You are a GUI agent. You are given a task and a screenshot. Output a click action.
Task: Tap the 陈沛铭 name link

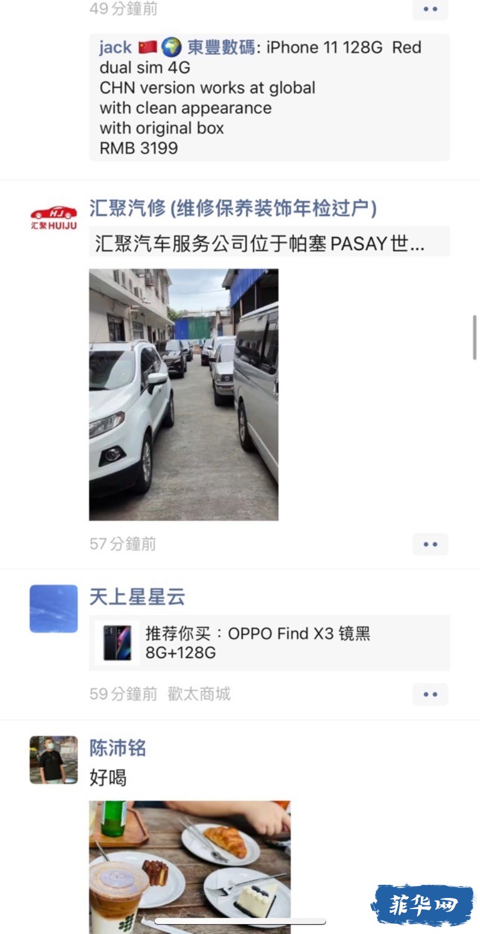(118, 748)
